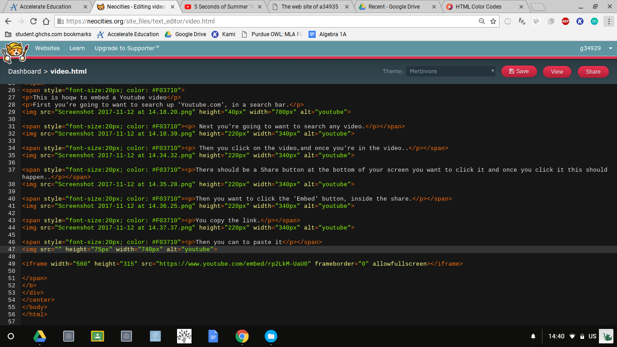Click the system clock showing 14:40
617x347 pixels.
556,336
